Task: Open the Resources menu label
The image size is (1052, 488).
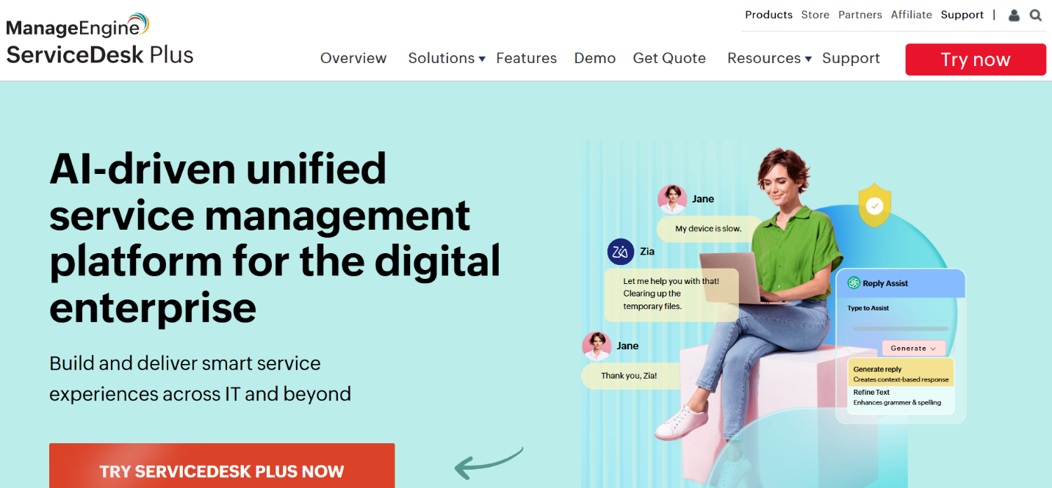Action: pyautogui.click(x=764, y=58)
